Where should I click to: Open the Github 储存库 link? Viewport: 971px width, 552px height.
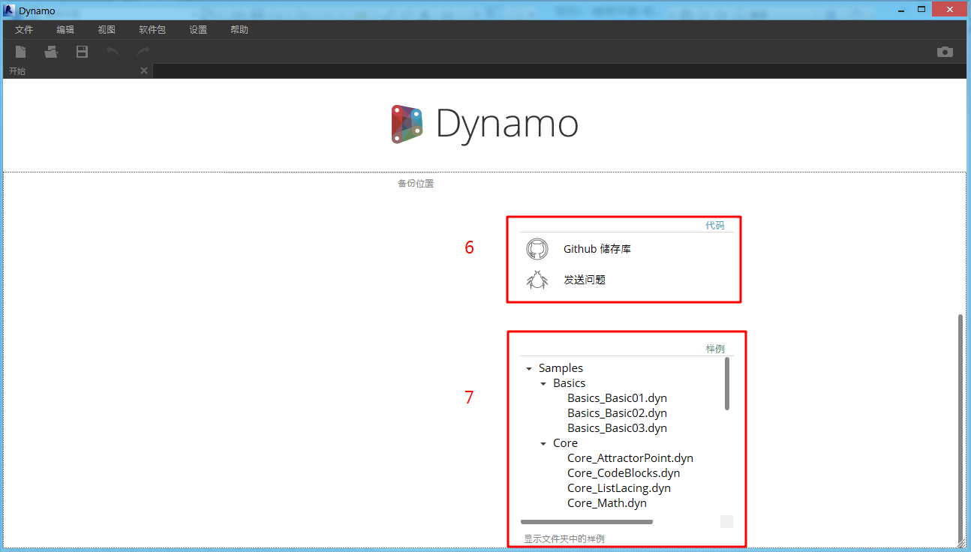pyautogui.click(x=597, y=249)
